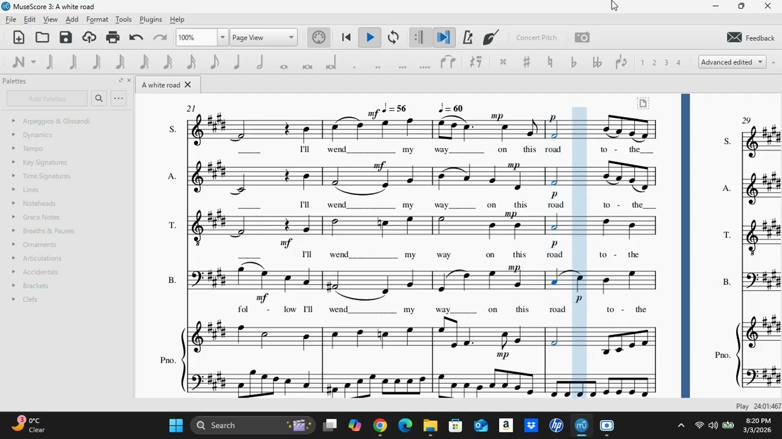Open the Windows Start menu
This screenshot has height=439, width=782.
point(176,426)
